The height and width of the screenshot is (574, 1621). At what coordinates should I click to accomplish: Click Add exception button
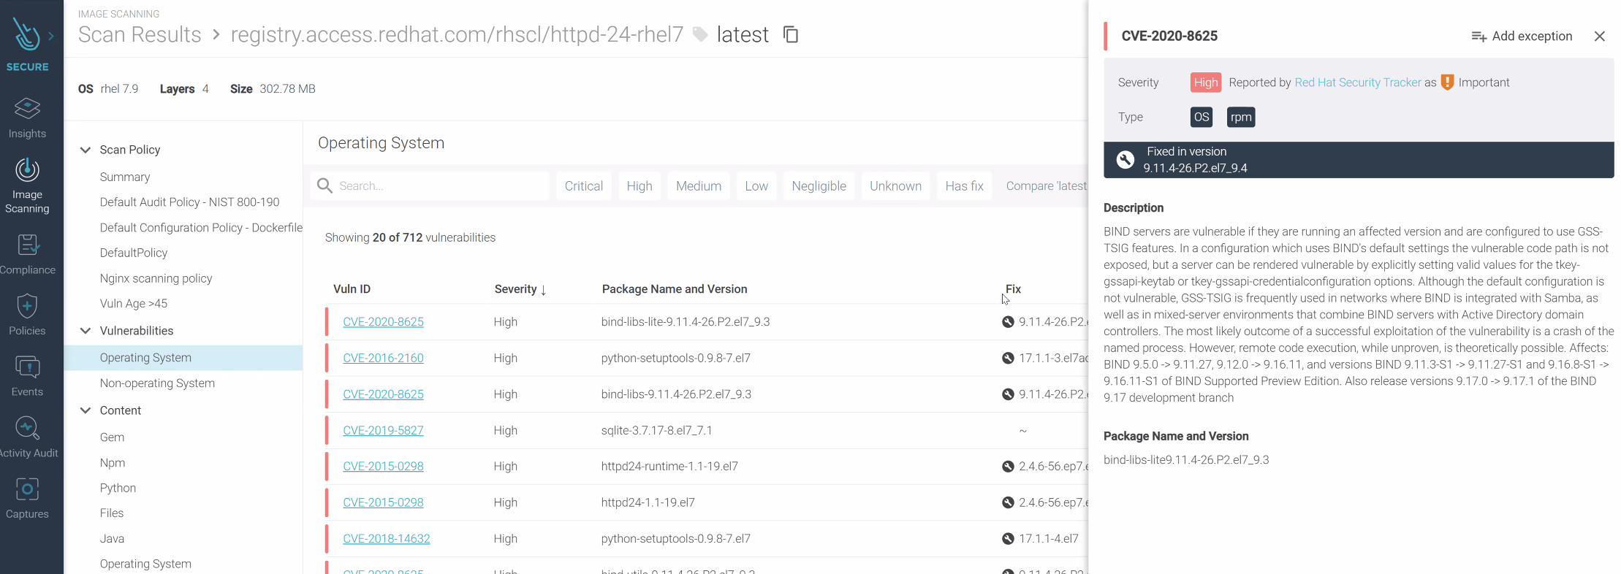(1522, 36)
